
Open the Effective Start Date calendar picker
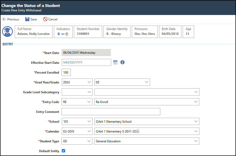pyautogui.click(x=115, y=63)
